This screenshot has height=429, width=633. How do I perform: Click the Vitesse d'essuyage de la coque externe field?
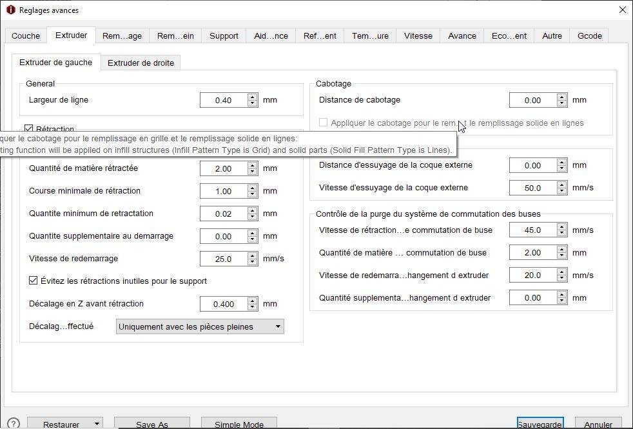pyautogui.click(x=533, y=188)
